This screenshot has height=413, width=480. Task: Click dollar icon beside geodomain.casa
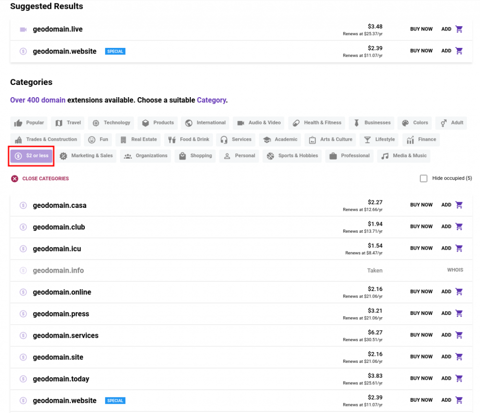23,205
